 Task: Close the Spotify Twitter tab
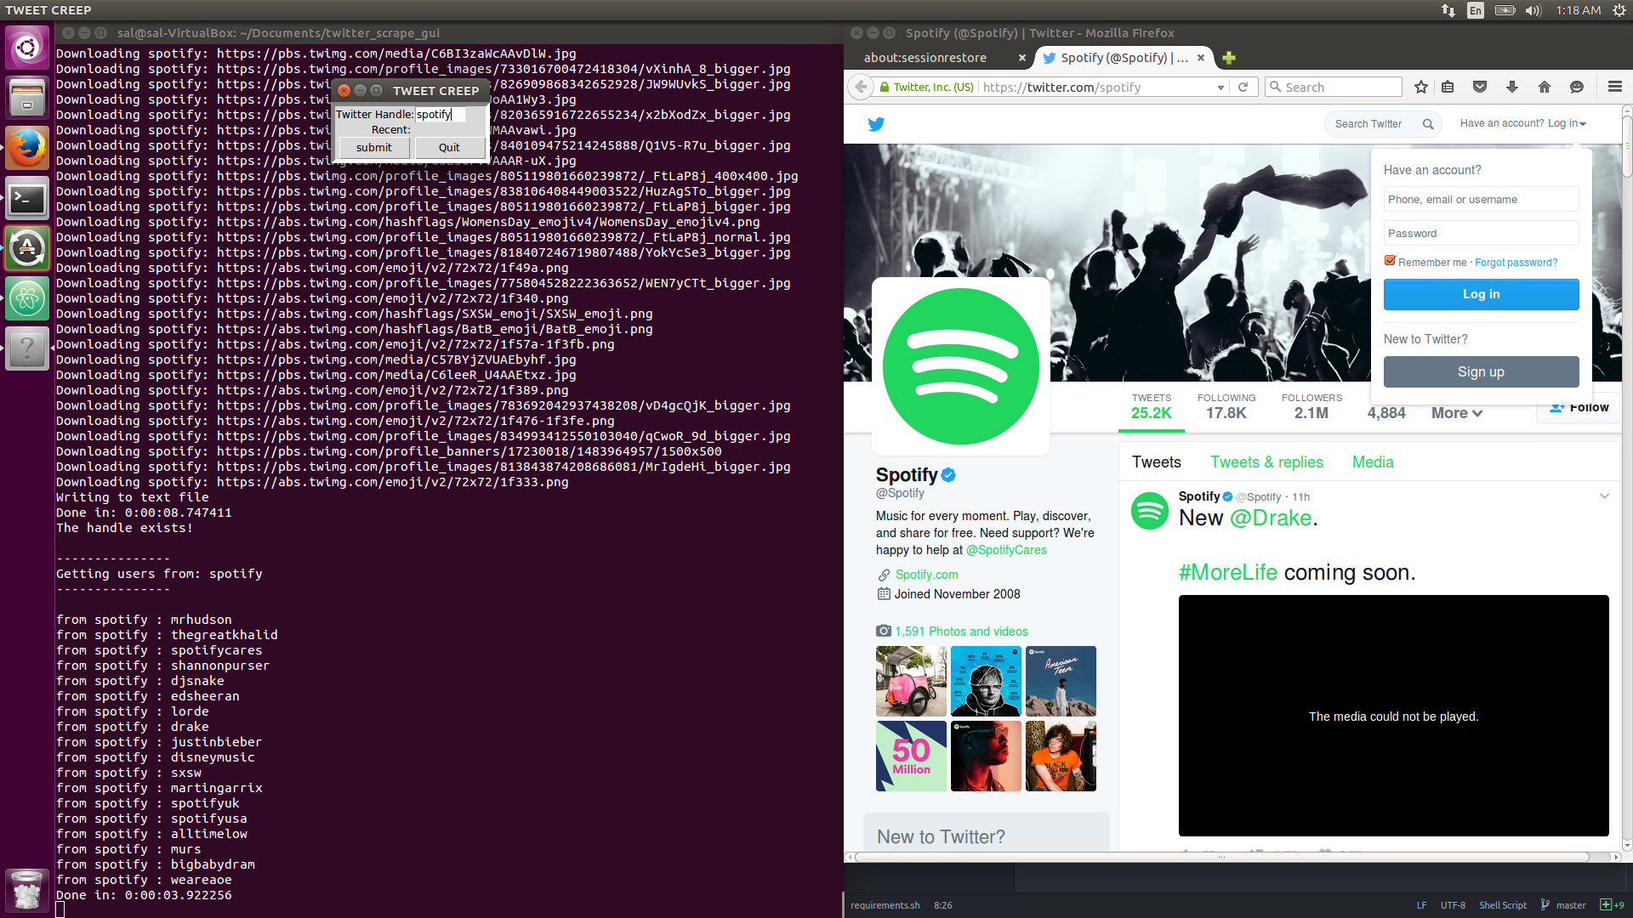click(1201, 58)
